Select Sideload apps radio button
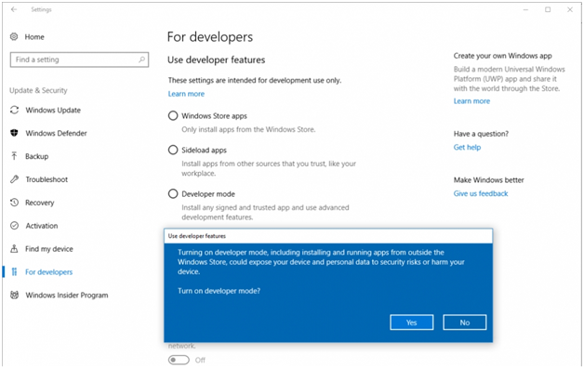Viewport: 584px width, 368px height. (x=173, y=150)
